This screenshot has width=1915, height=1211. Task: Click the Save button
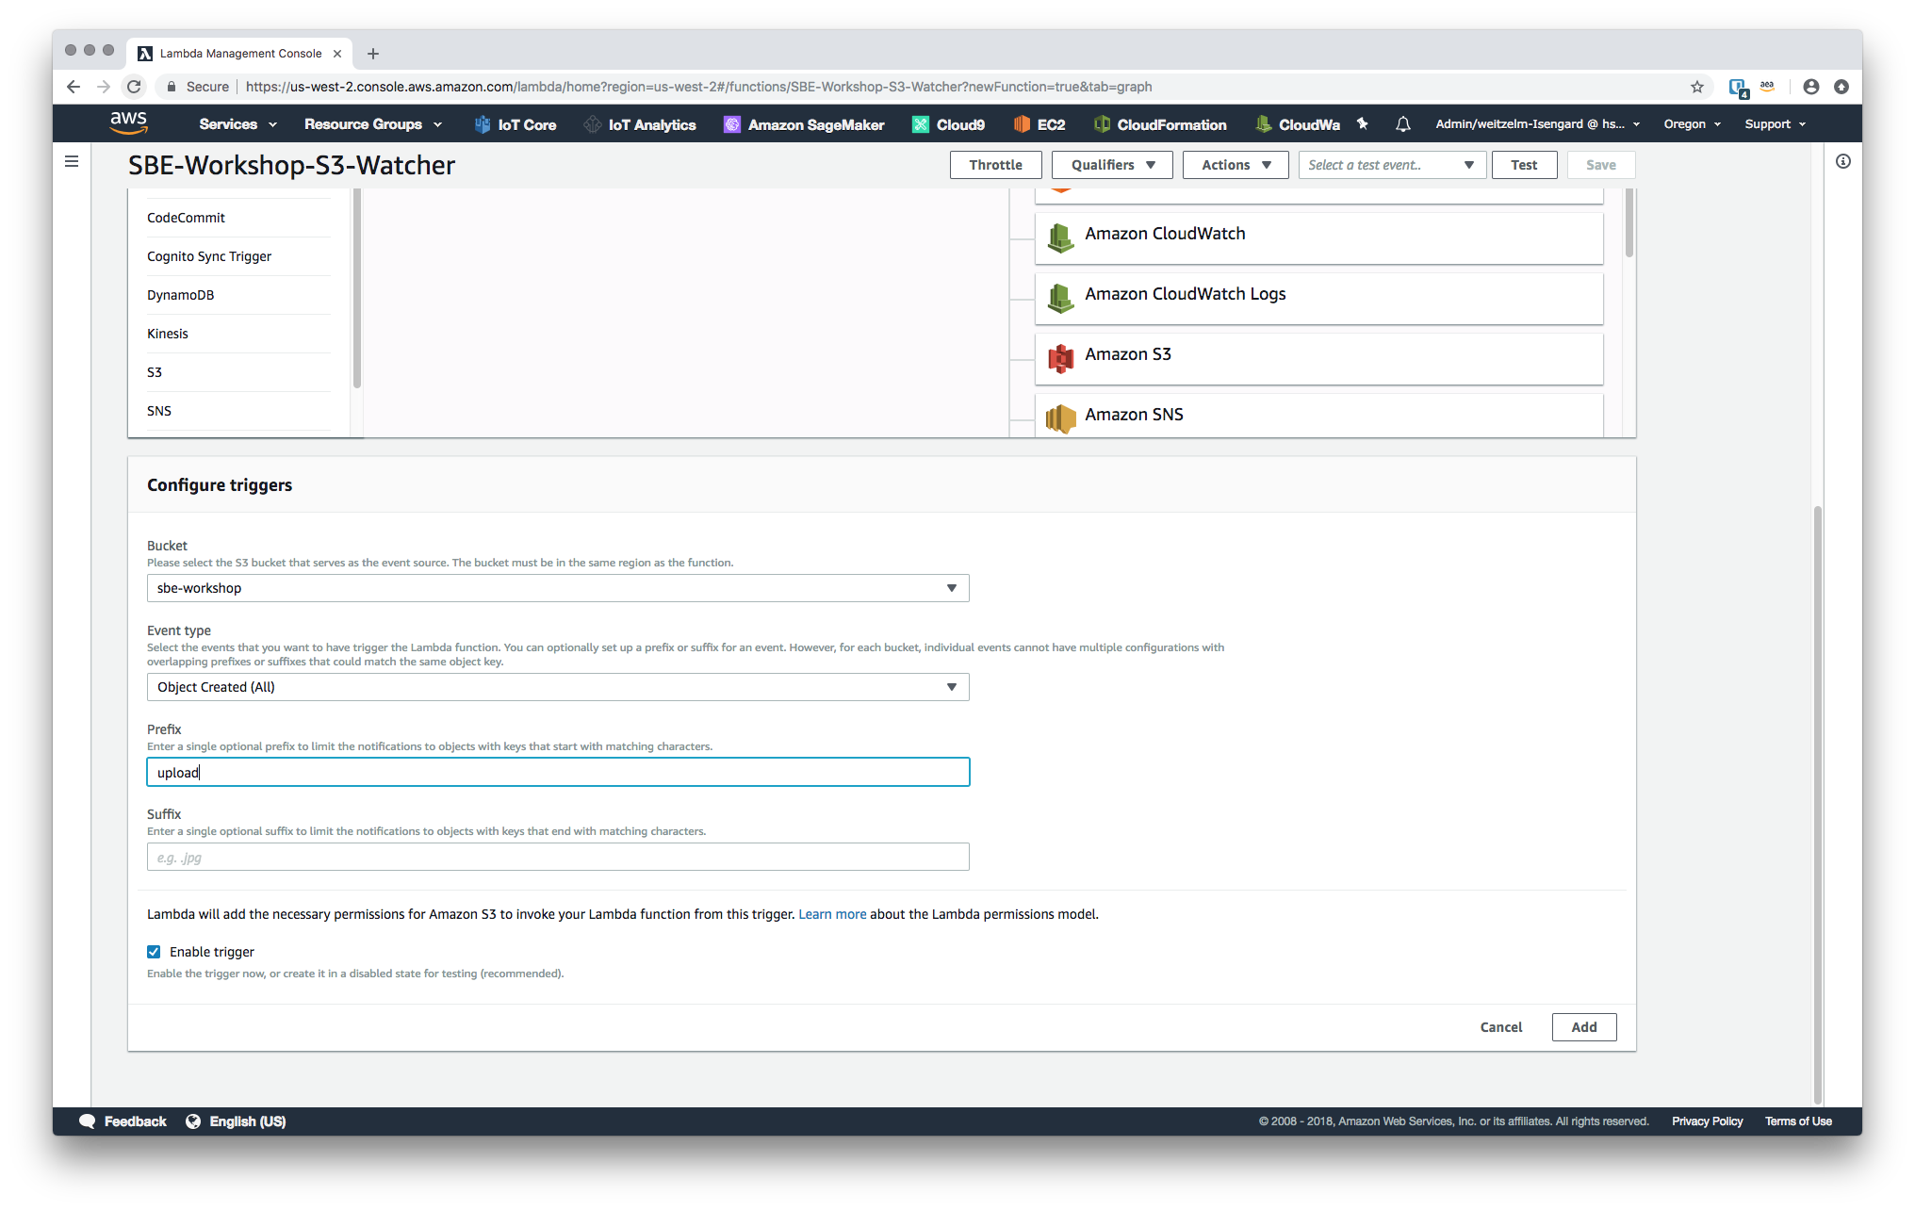click(1600, 165)
